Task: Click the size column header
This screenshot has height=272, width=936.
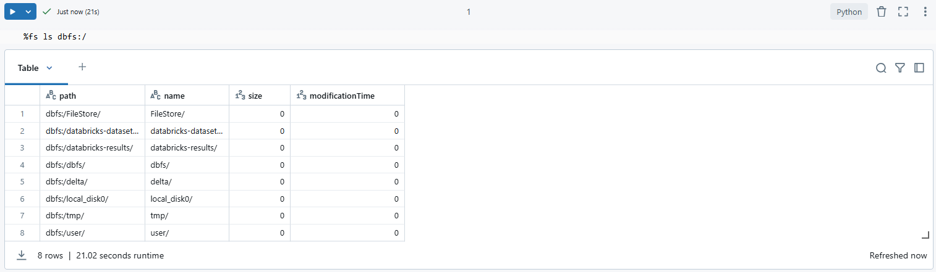Action: tap(255, 96)
